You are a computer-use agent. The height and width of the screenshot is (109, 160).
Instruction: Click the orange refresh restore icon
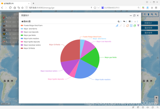[x=128, y=26]
